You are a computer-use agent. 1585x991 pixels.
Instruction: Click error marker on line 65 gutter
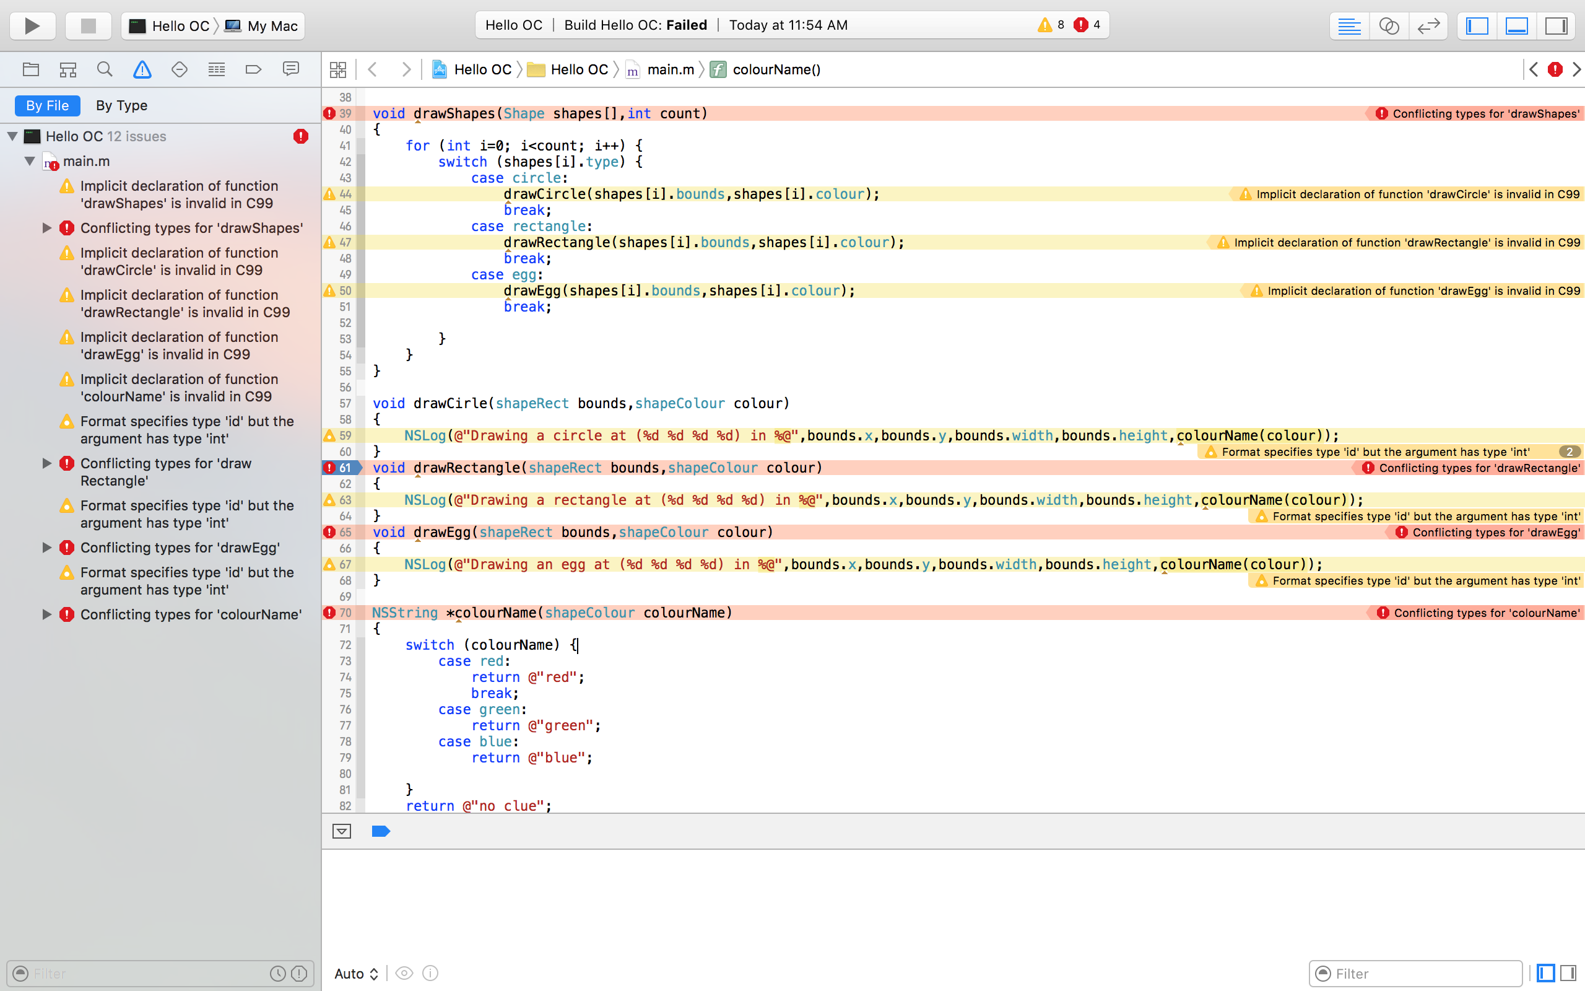point(329,532)
